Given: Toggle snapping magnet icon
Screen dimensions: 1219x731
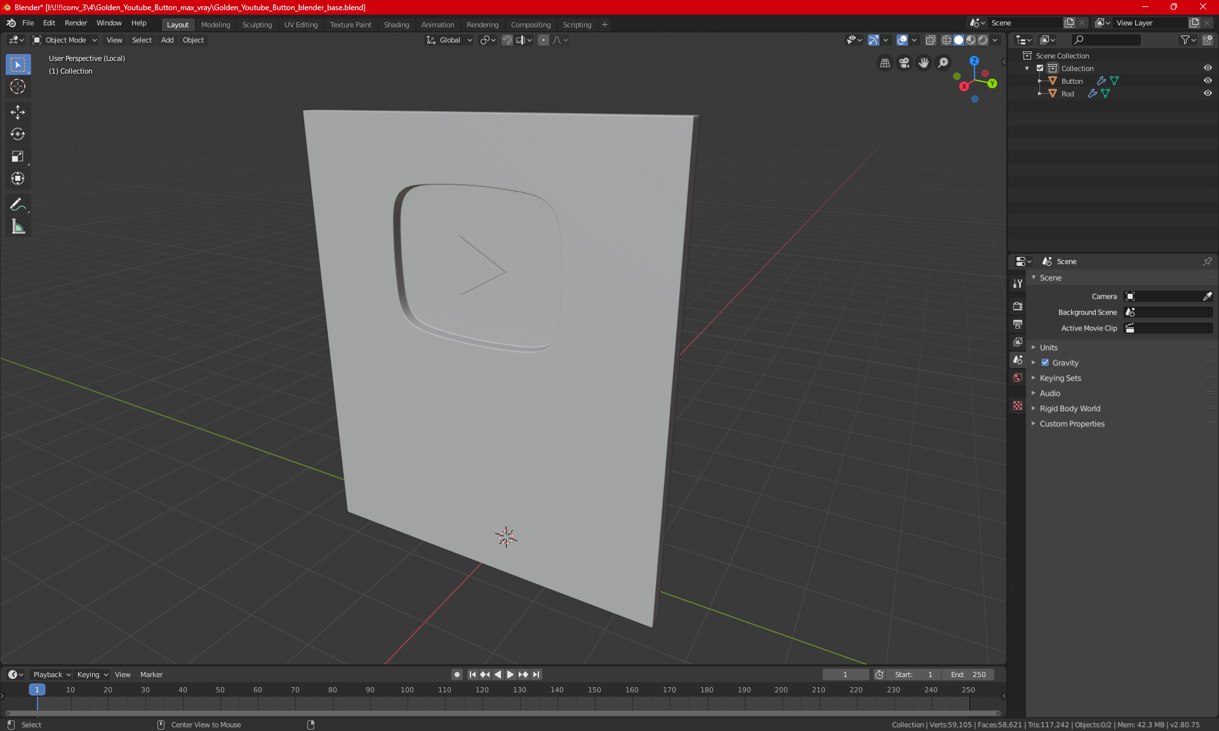Looking at the screenshot, I should pos(507,40).
